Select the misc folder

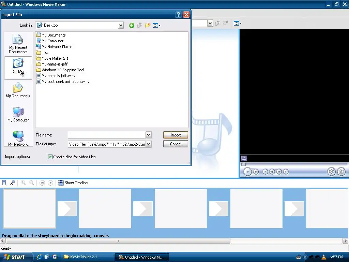pos(42,53)
